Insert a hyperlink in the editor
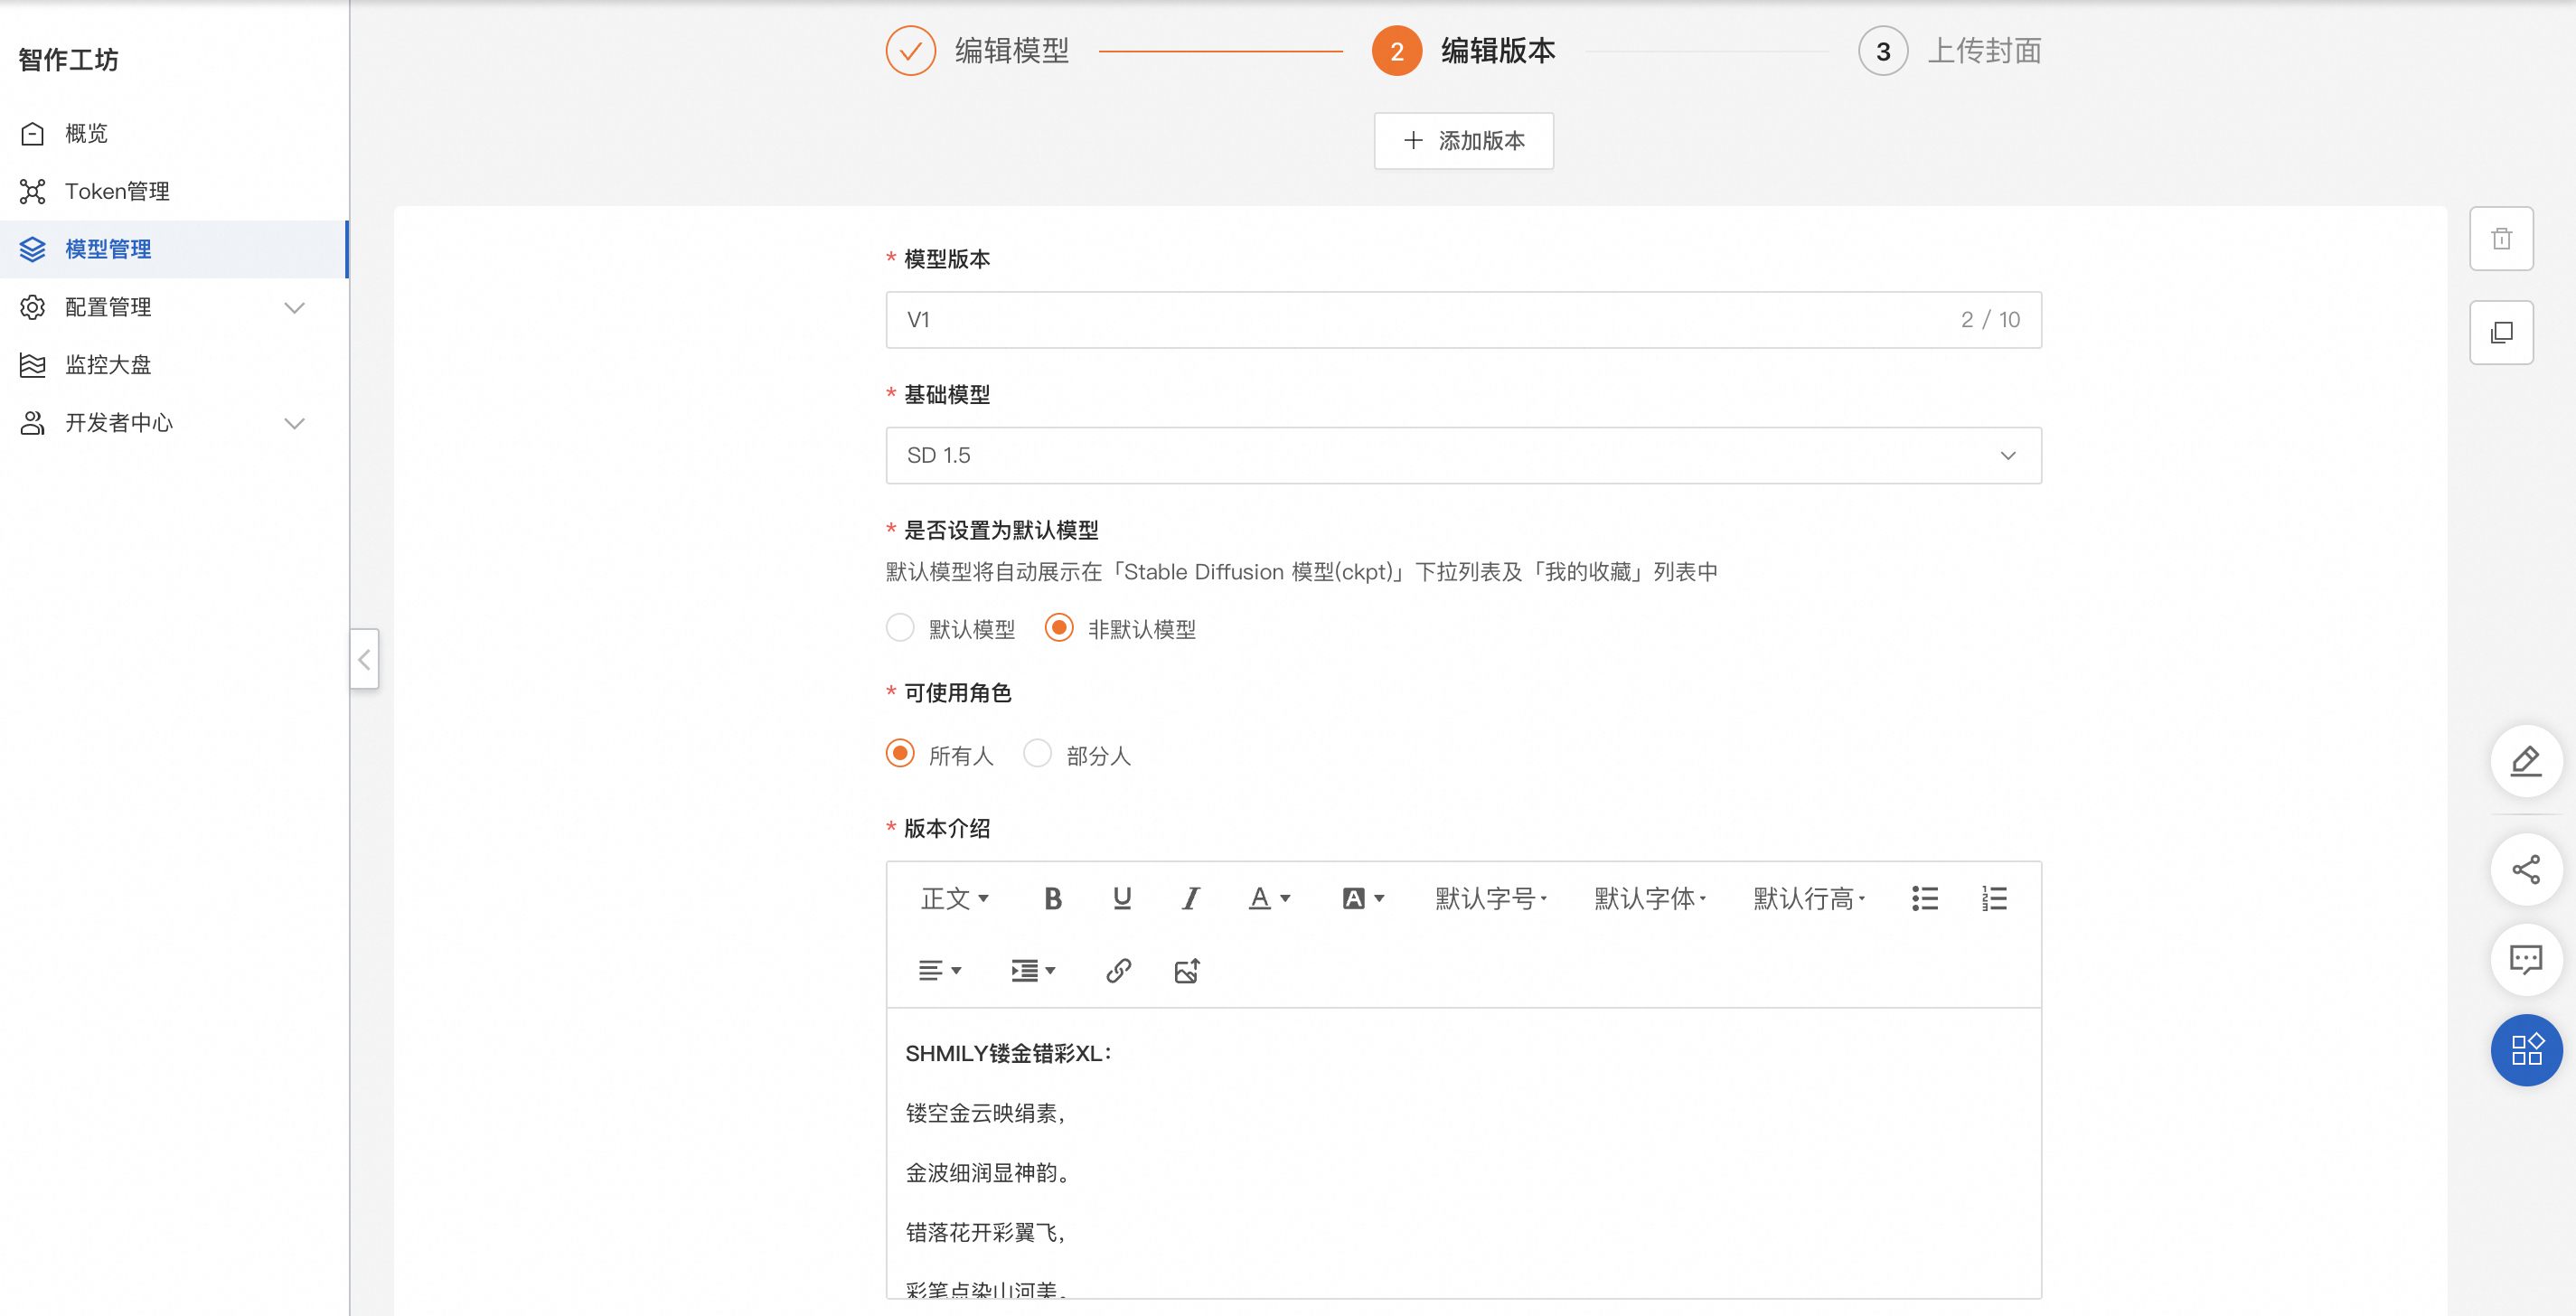Image resolution: width=2576 pixels, height=1316 pixels. pyautogui.click(x=1118, y=970)
